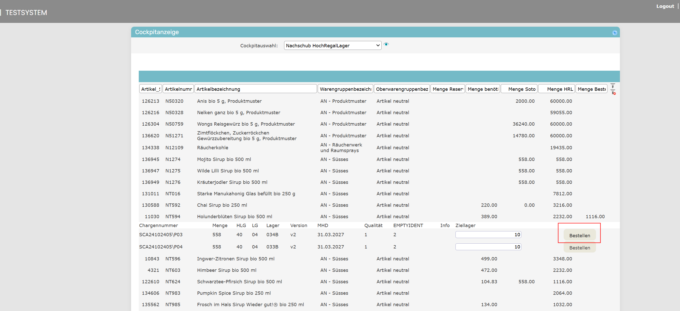
Task: Expand the Ingwer-Zitronen Sirup bio 500 ml row
Action: tap(235, 259)
